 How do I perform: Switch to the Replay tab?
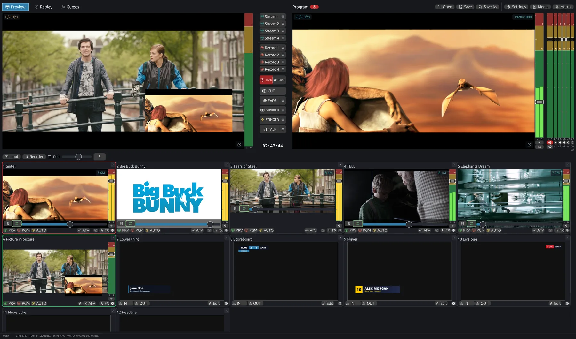(x=44, y=7)
